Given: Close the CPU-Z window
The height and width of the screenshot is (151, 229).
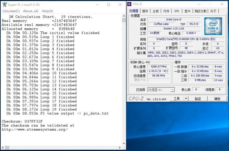Looking at the screenshot, I should tap(222, 4).
